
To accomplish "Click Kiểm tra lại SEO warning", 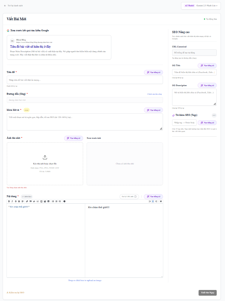I will click(15, 293).
